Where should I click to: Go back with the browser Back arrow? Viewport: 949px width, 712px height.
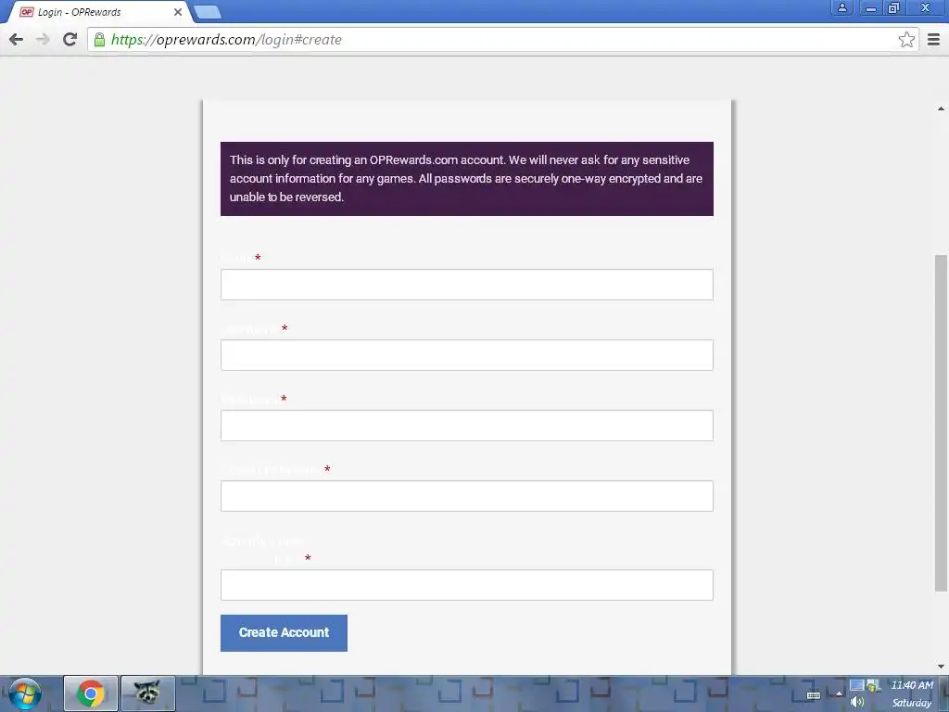pos(17,39)
